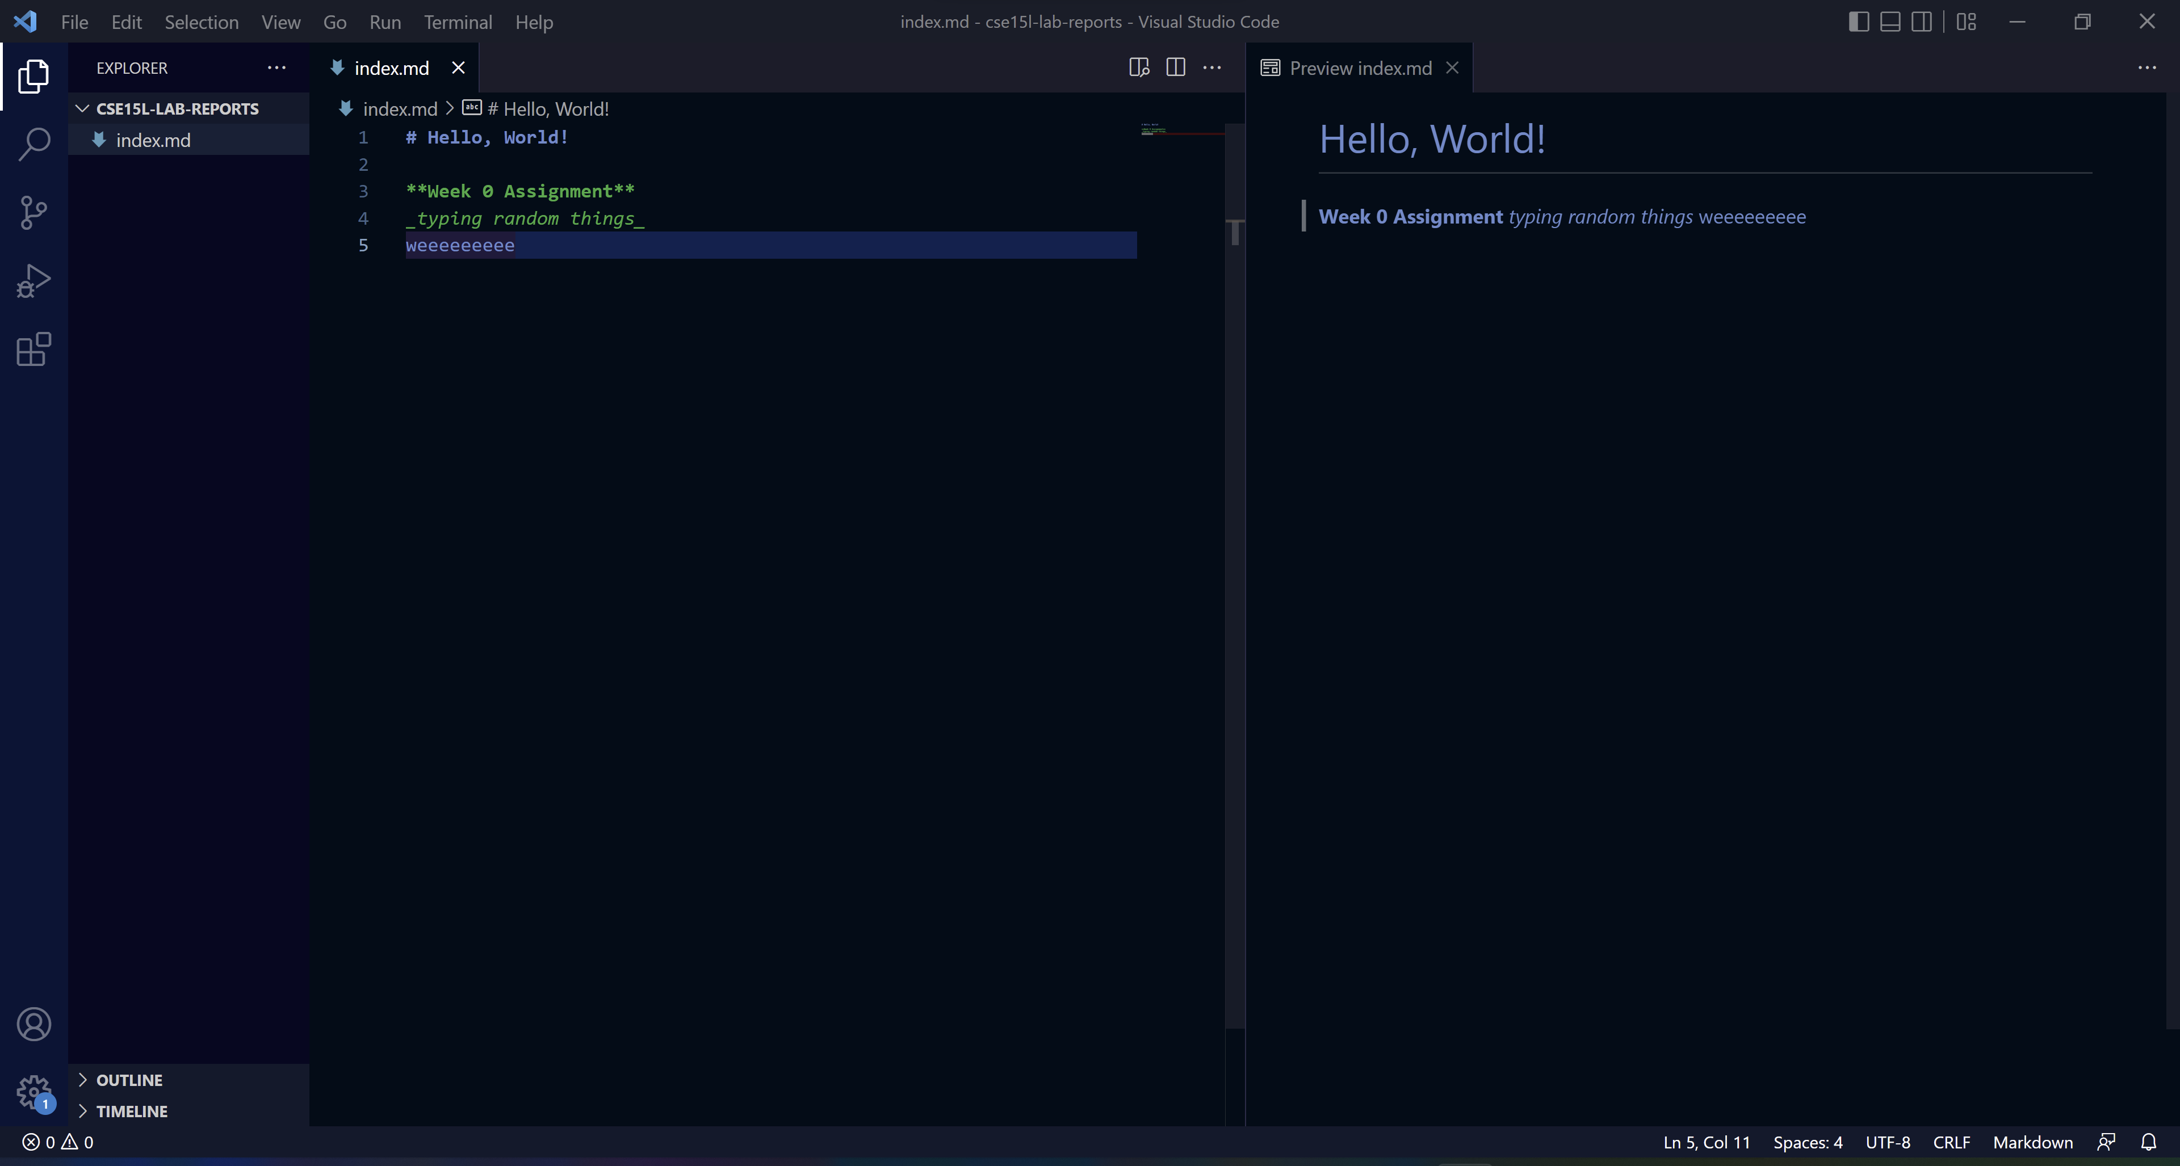Toggle the bottom Panel visibility
The width and height of the screenshot is (2180, 1166).
click(x=1890, y=22)
